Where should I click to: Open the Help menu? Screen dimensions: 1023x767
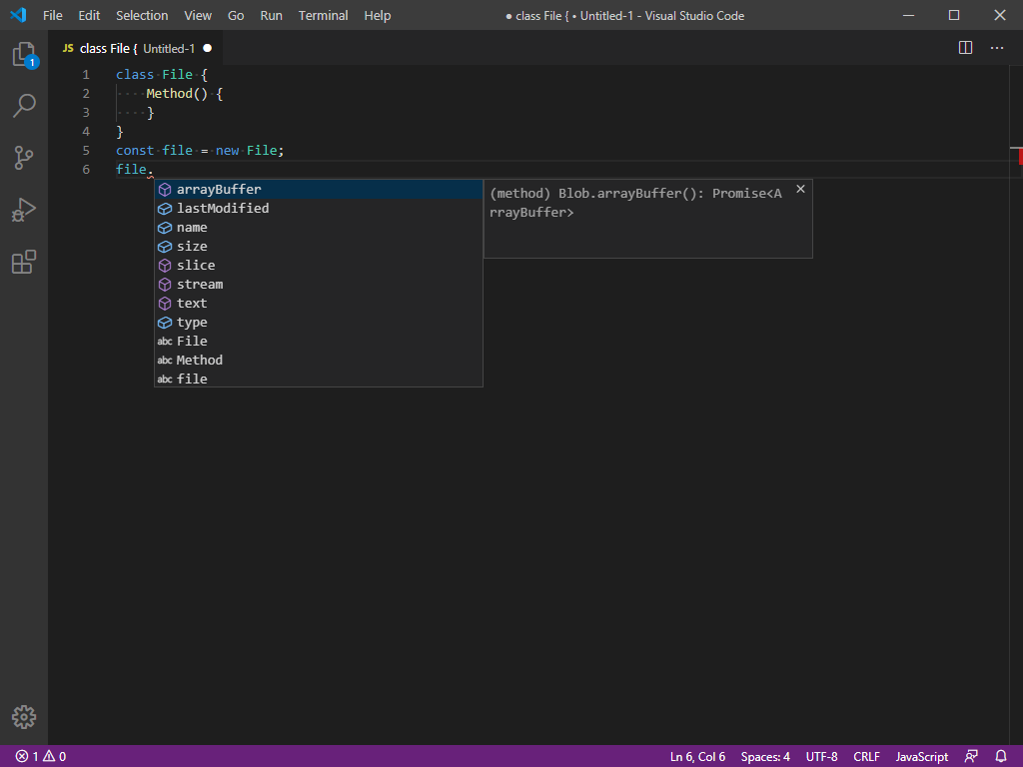[x=377, y=15]
